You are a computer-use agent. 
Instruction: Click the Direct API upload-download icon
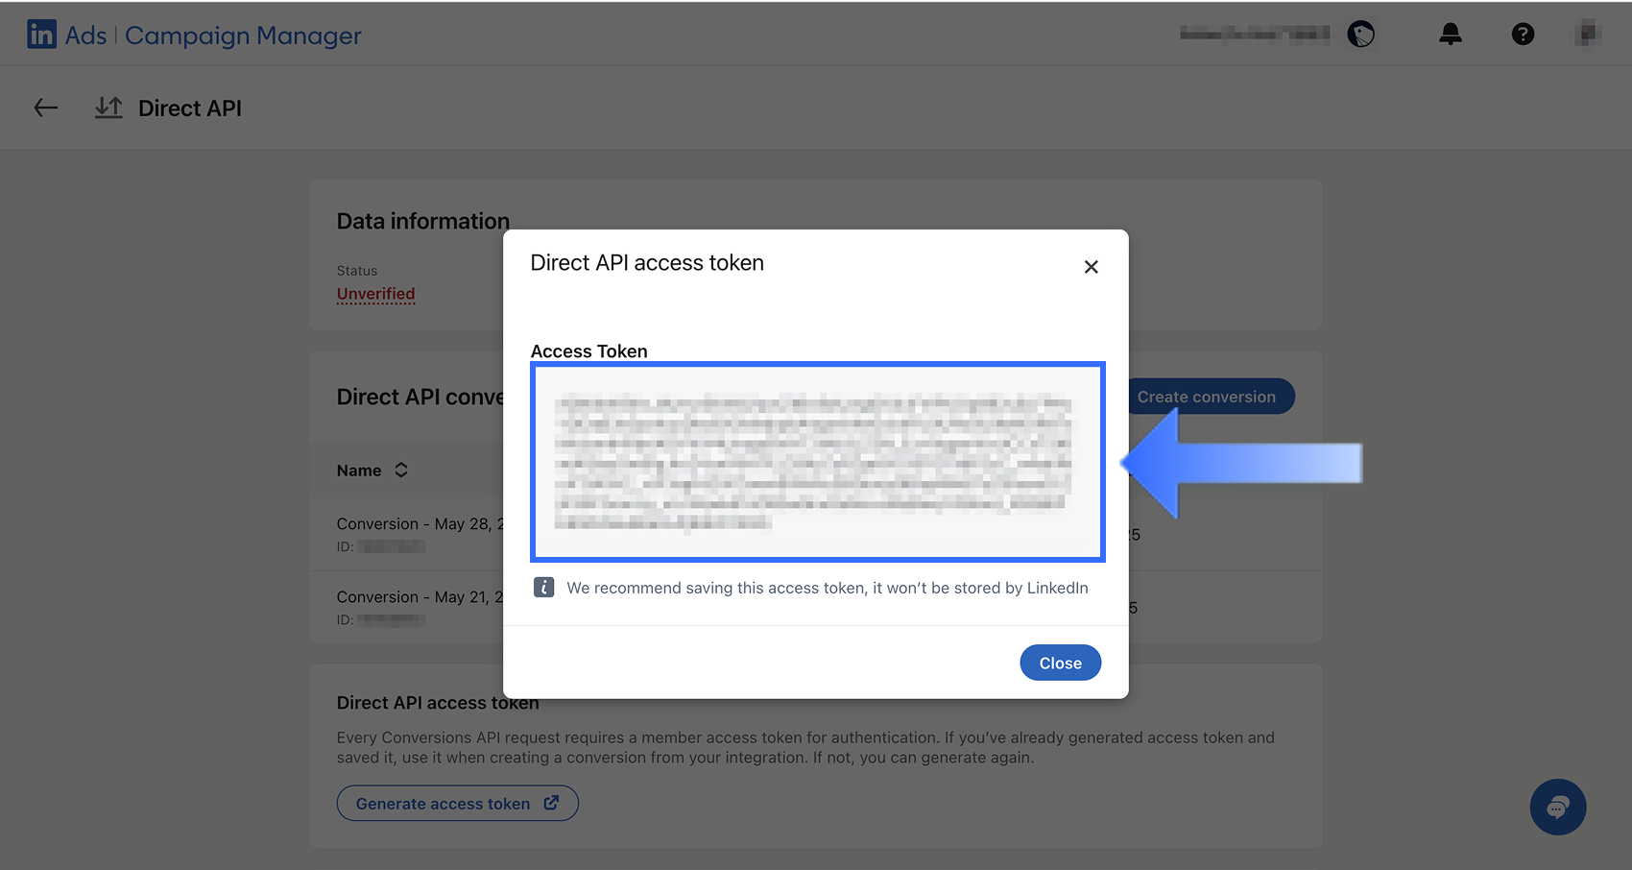[x=108, y=108]
